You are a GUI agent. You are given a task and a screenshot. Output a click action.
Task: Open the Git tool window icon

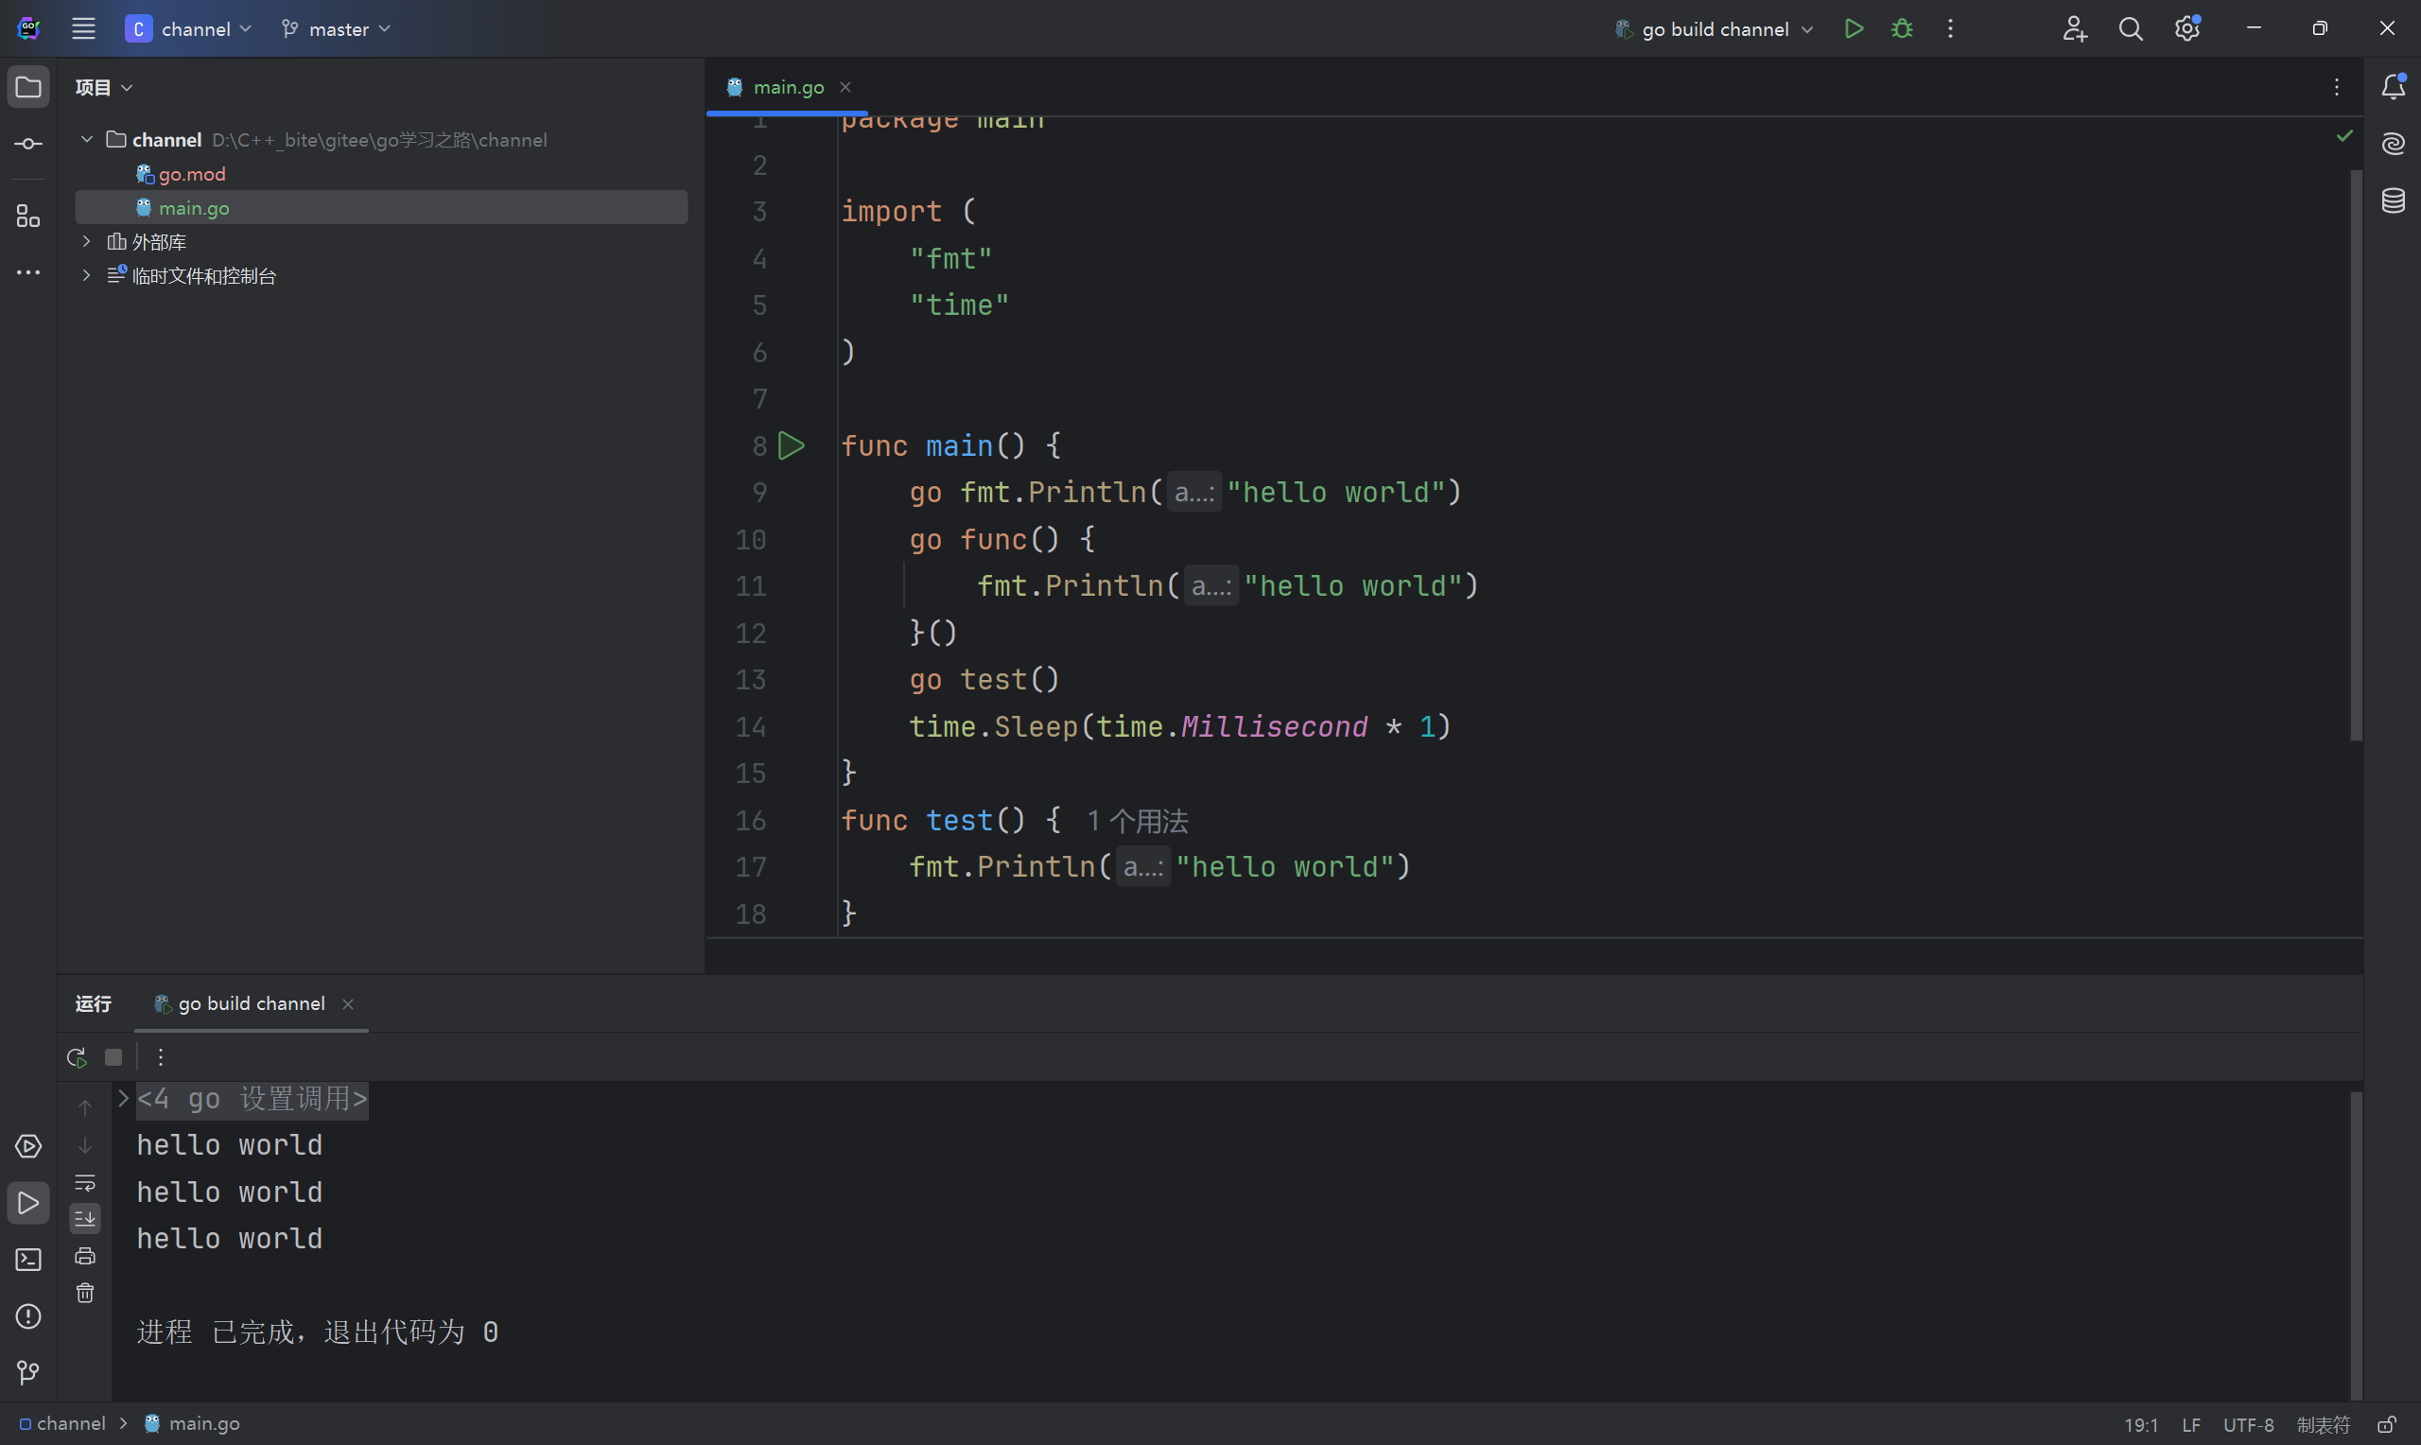point(28,1373)
